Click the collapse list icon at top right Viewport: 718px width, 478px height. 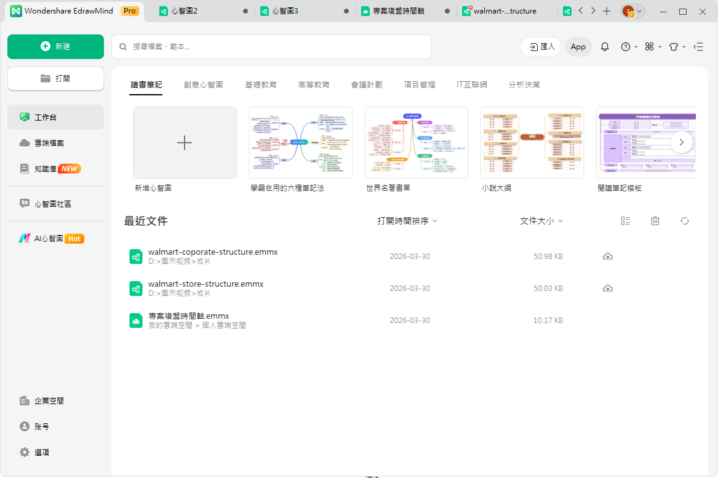698,47
